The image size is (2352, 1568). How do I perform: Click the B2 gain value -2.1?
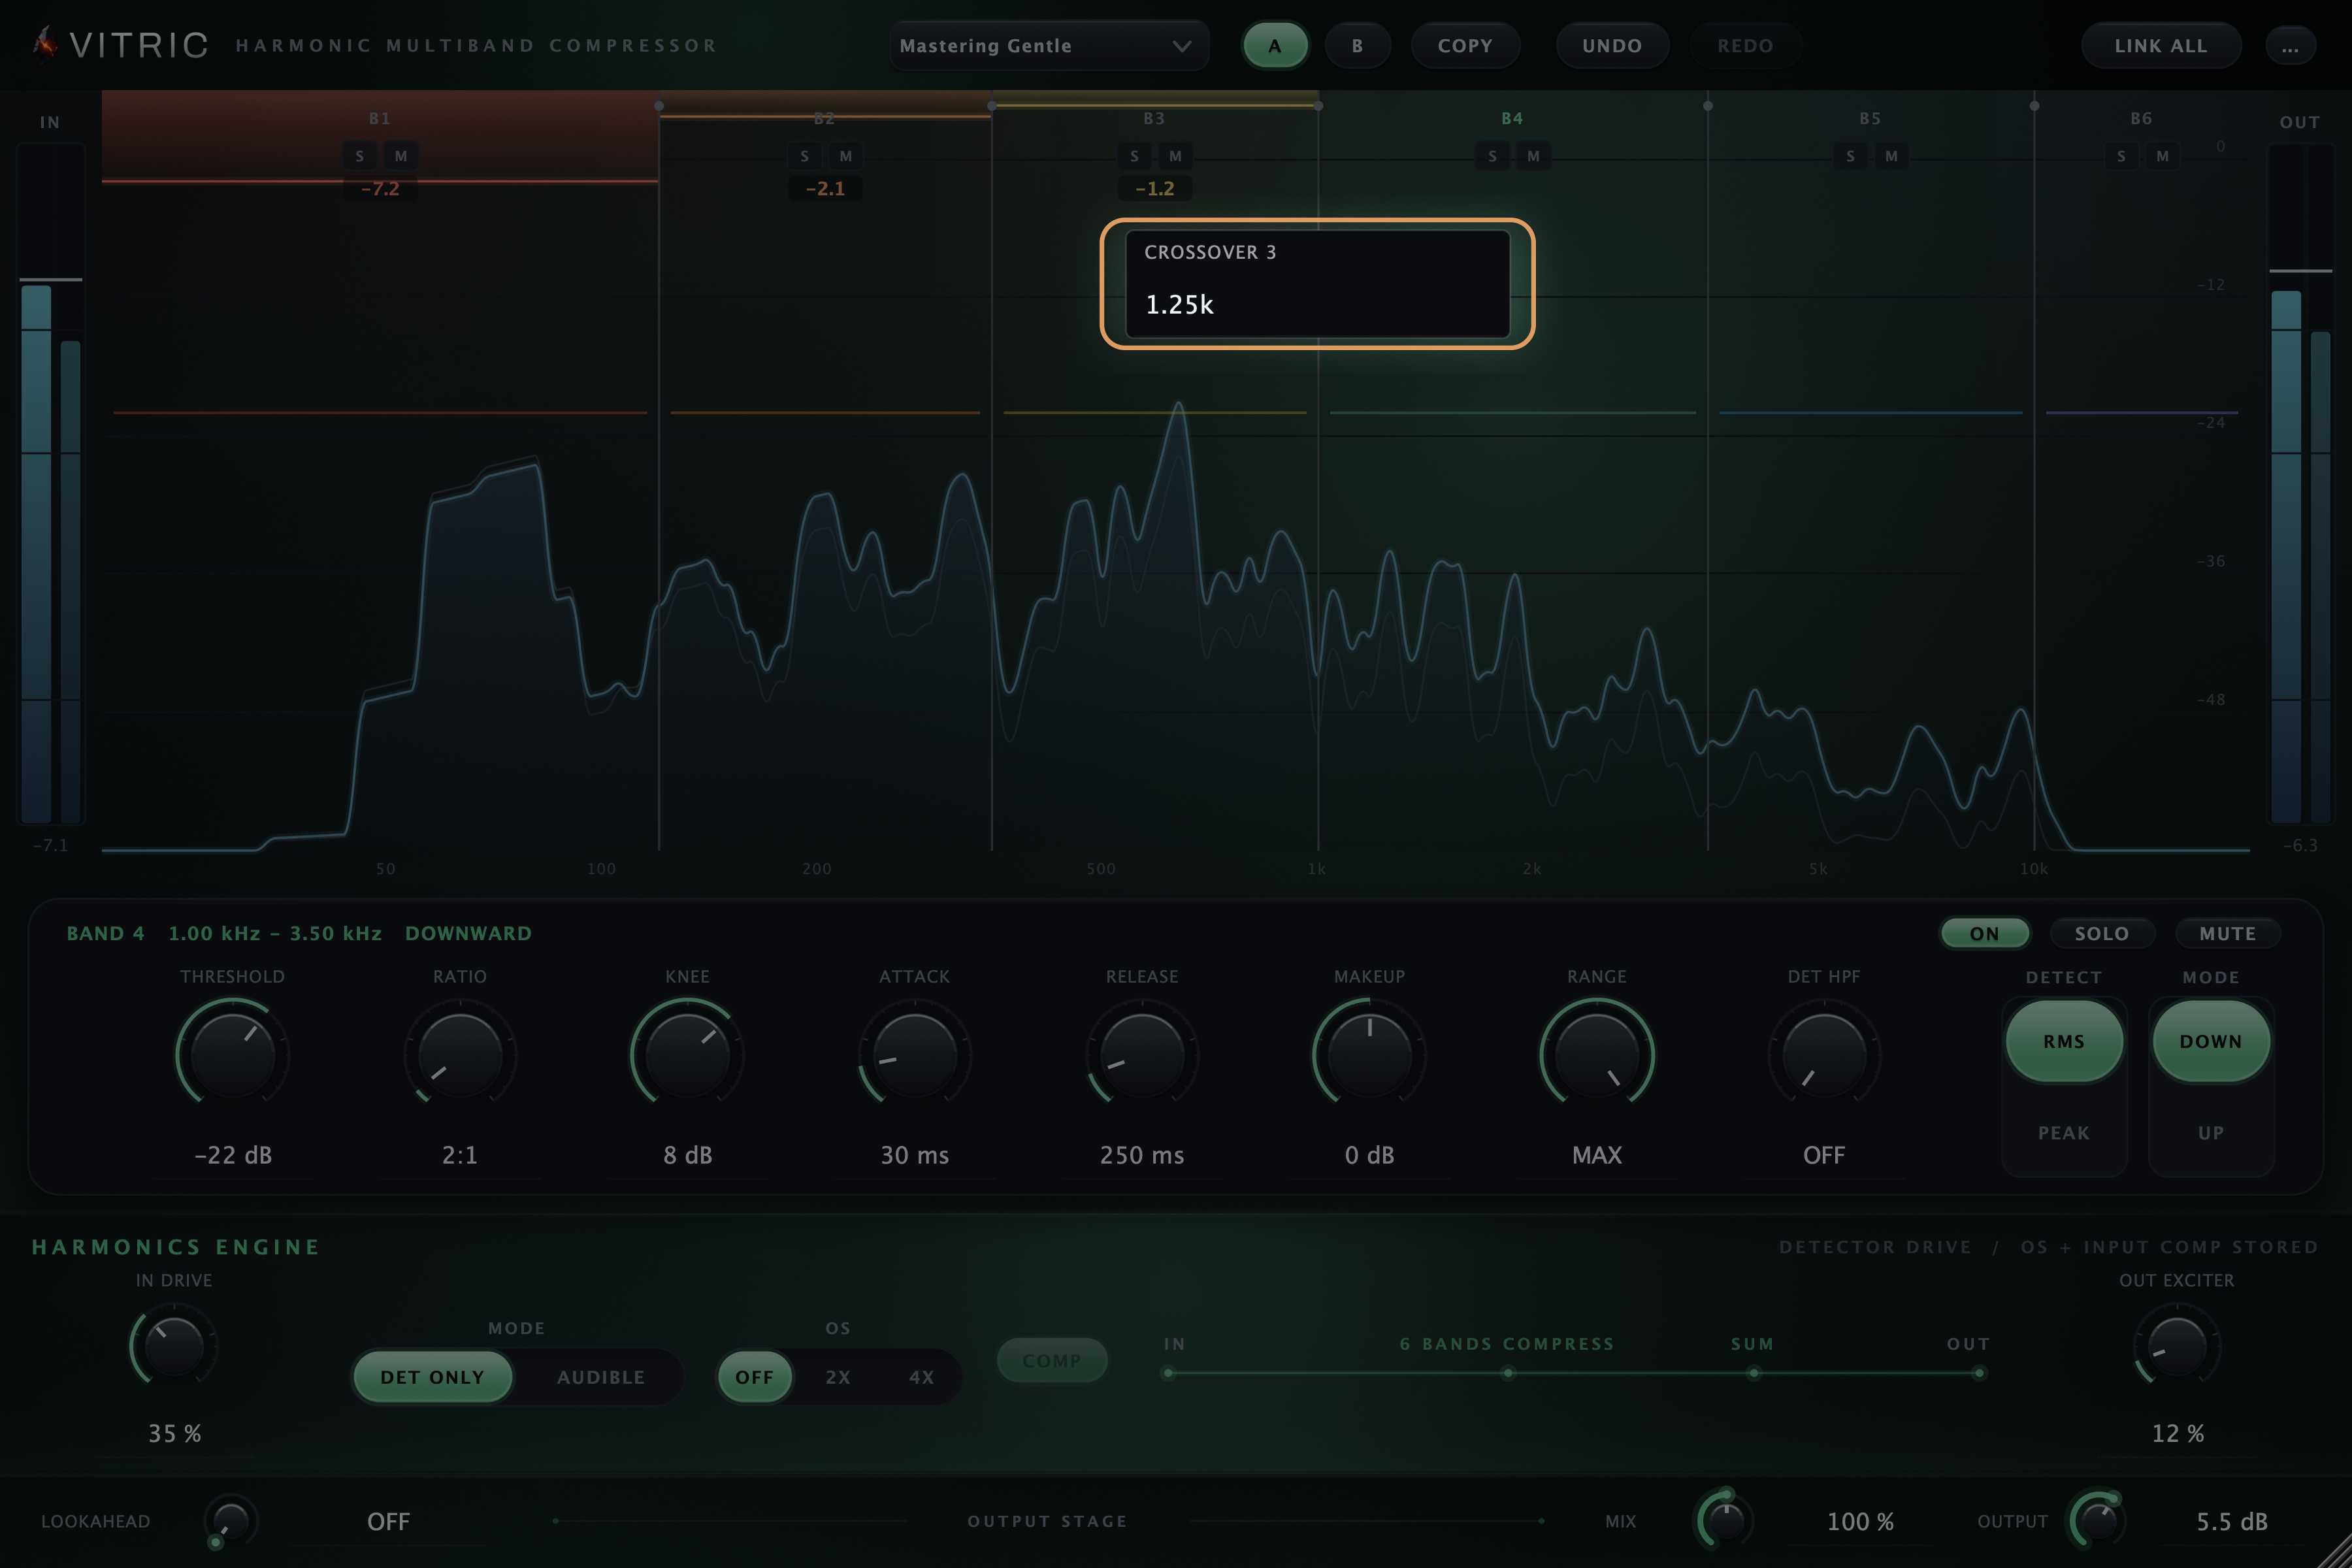coord(825,188)
